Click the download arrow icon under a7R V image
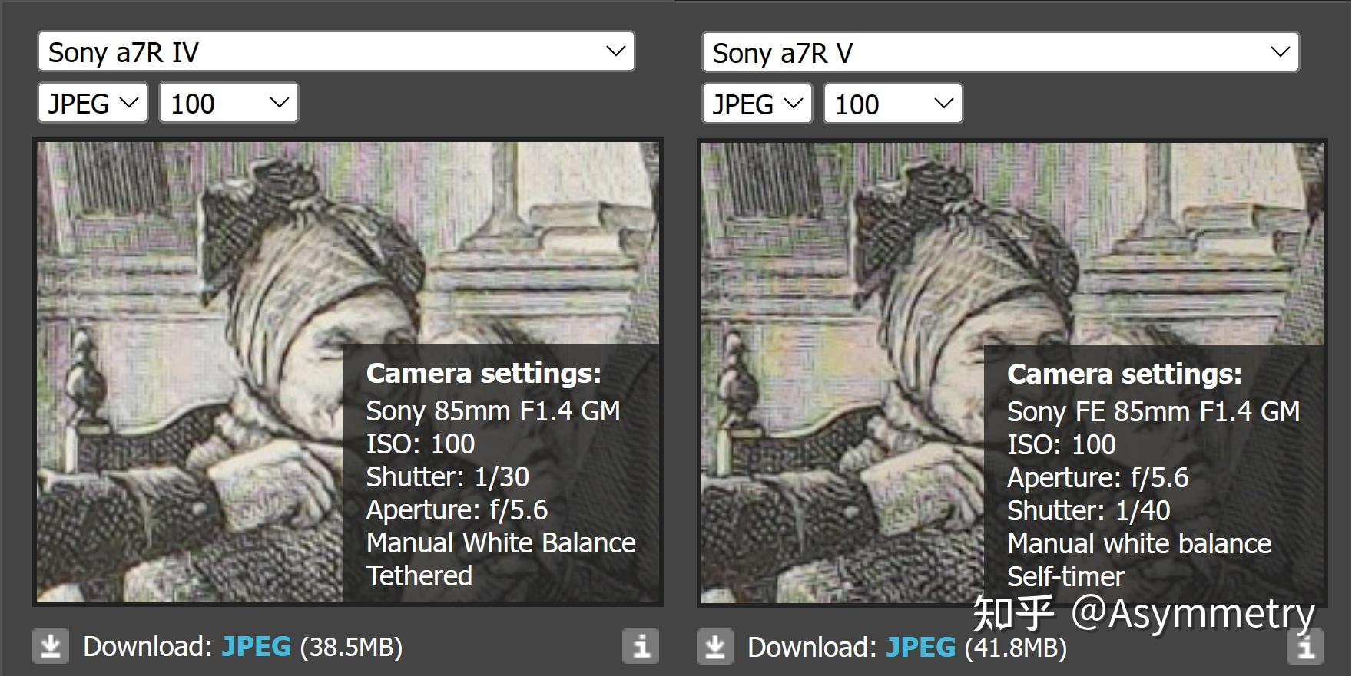Image resolution: width=1352 pixels, height=676 pixels. click(x=715, y=647)
